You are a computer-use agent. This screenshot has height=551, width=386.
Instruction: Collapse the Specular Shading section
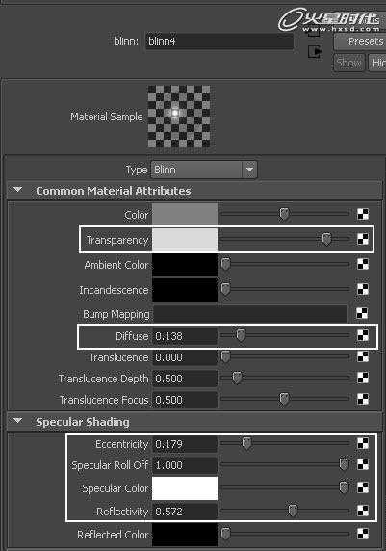point(18,421)
